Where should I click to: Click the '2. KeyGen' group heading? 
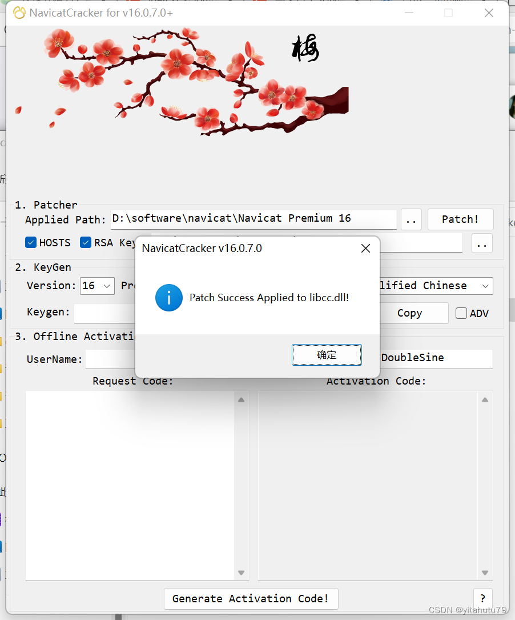pyautogui.click(x=43, y=267)
